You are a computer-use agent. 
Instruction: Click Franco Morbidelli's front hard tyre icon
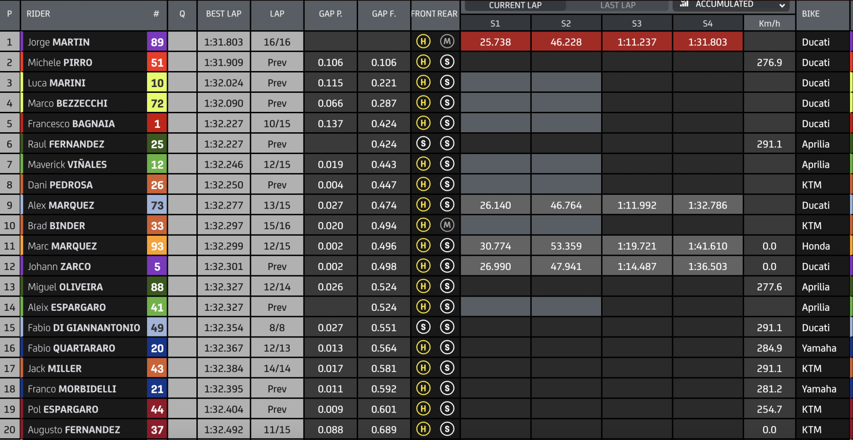423,389
